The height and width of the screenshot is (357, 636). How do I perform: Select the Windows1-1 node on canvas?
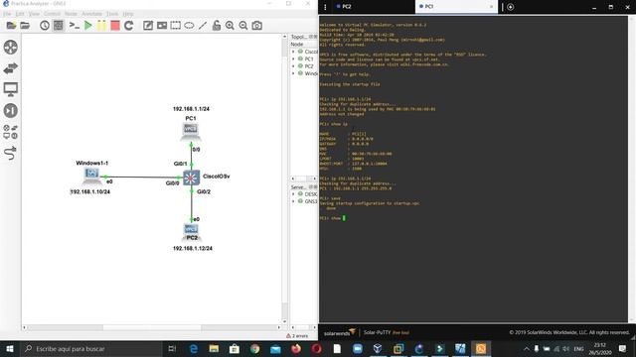tap(91, 176)
